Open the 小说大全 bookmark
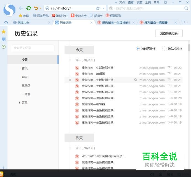191x177 pixels. (79, 15)
